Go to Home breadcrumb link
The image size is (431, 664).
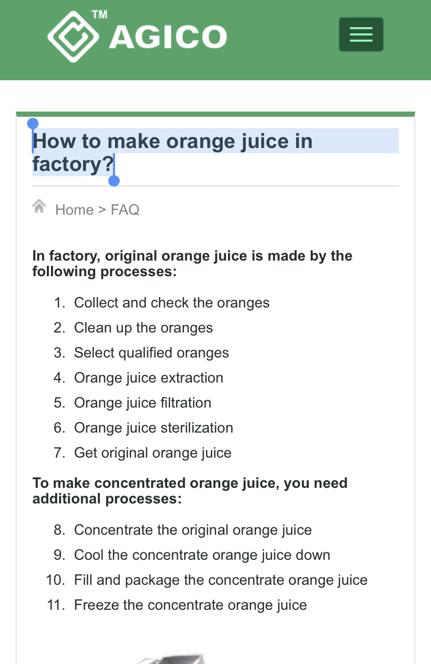74,210
